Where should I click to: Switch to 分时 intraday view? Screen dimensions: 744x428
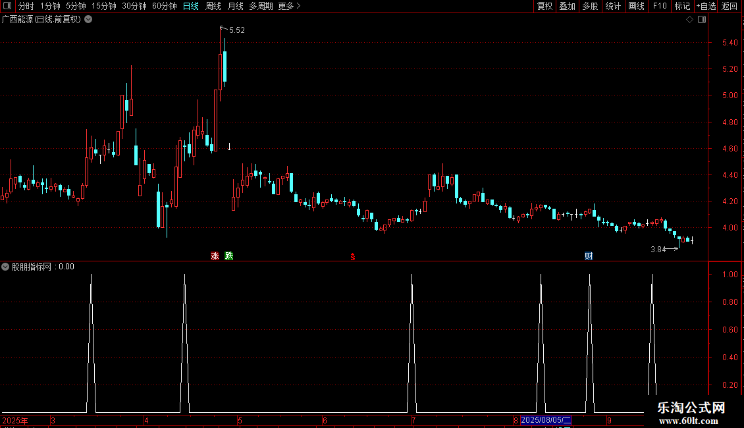tap(26, 6)
